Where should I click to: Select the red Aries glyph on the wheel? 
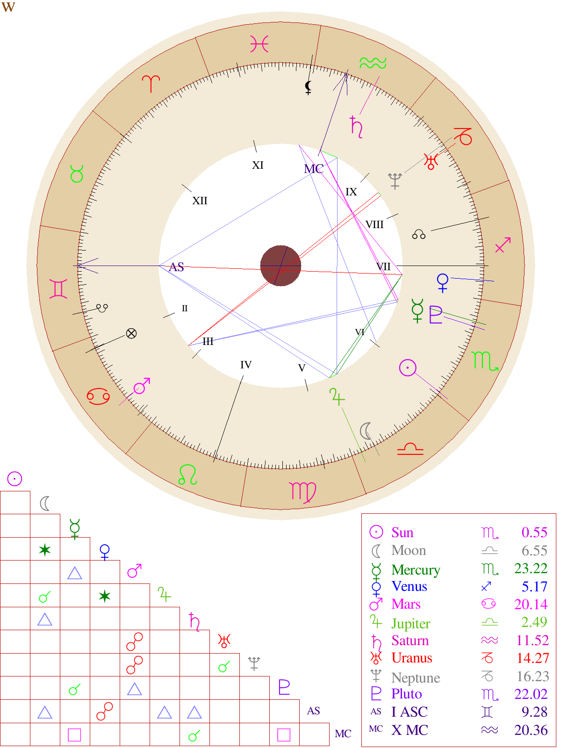pyautogui.click(x=151, y=83)
